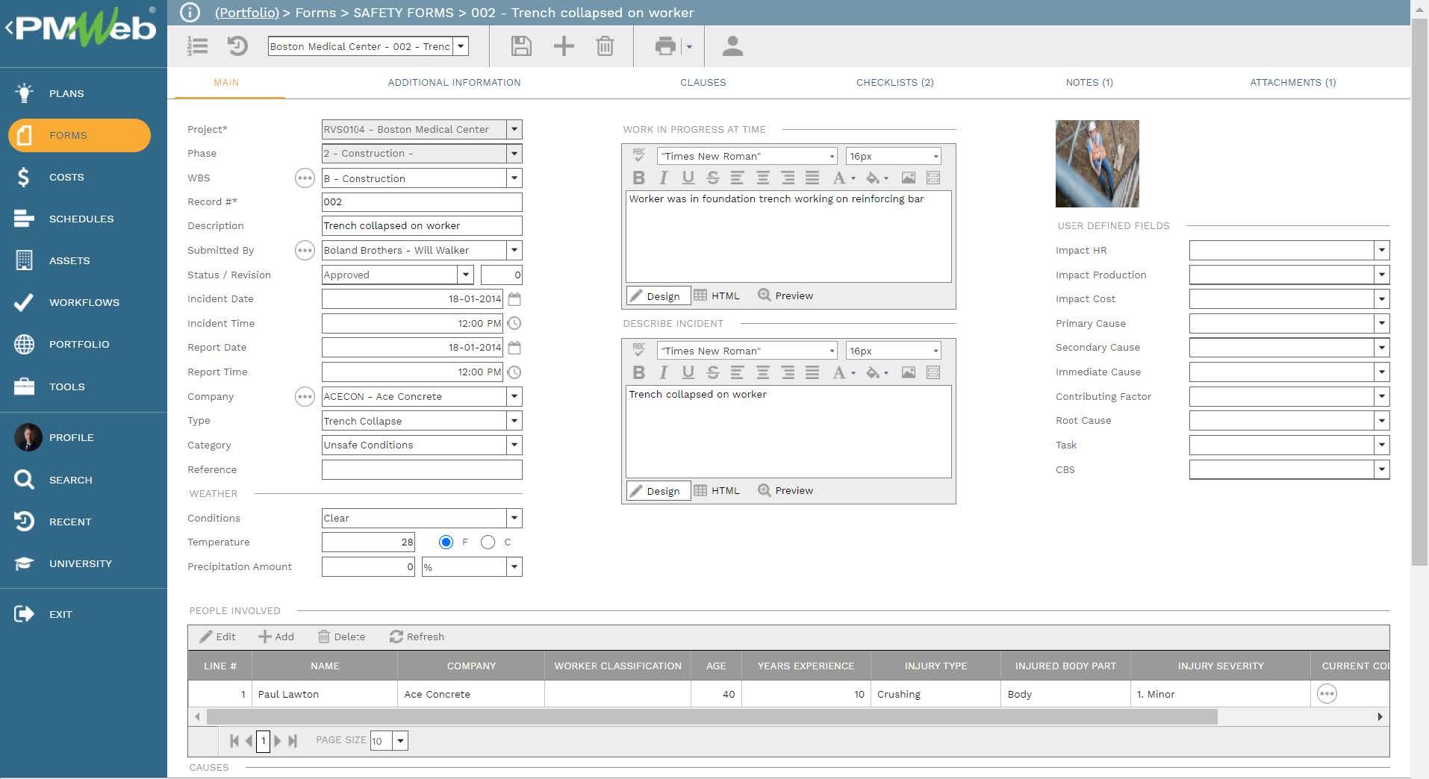Click Add in People Involved toolbar

tap(276, 637)
